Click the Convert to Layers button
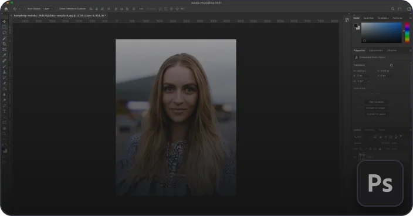 click(377, 114)
